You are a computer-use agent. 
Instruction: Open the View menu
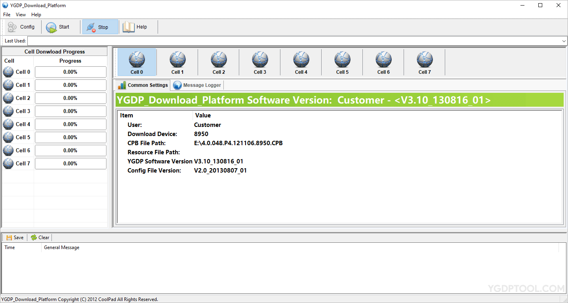21,15
